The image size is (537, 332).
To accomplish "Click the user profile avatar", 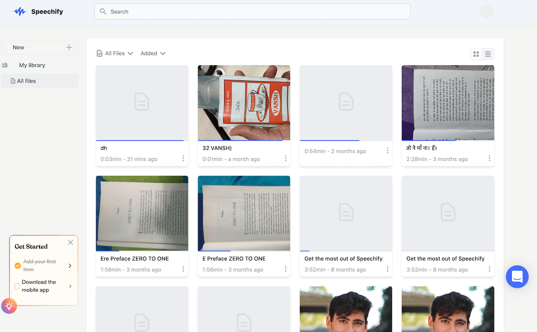I will click(x=486, y=12).
